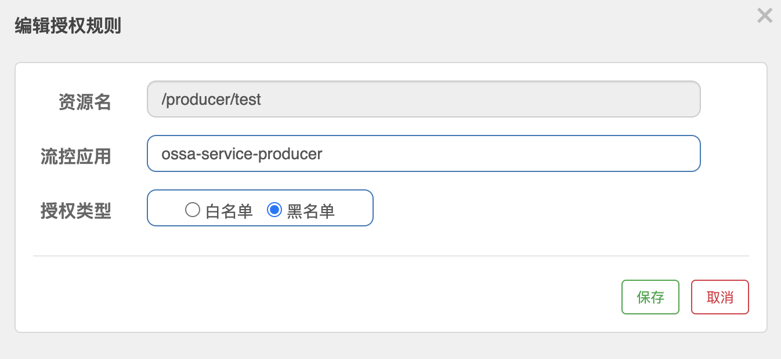Click the 编辑授权规则 dialog title

tap(68, 26)
